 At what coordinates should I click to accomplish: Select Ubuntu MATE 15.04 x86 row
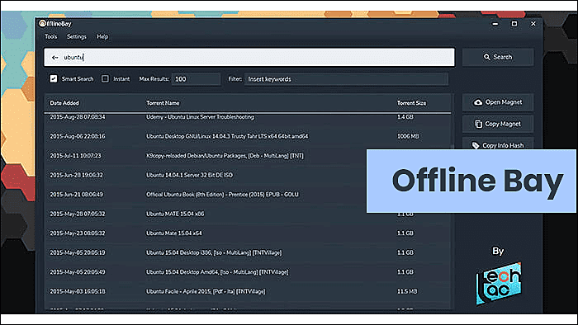point(248,214)
